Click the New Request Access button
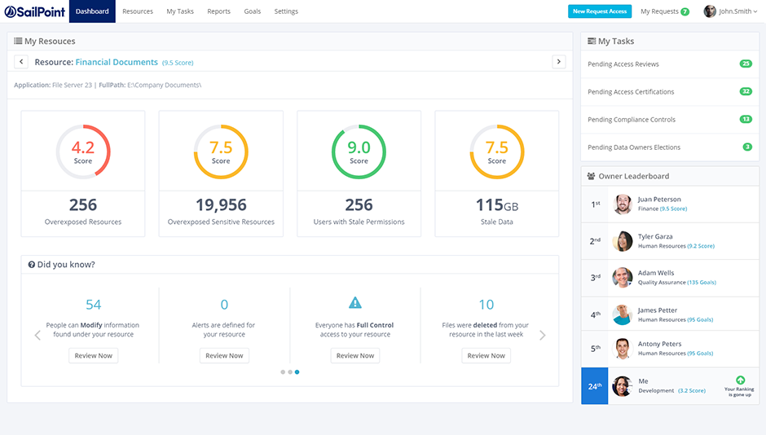Image resolution: width=766 pixels, height=435 pixels. pyautogui.click(x=600, y=11)
